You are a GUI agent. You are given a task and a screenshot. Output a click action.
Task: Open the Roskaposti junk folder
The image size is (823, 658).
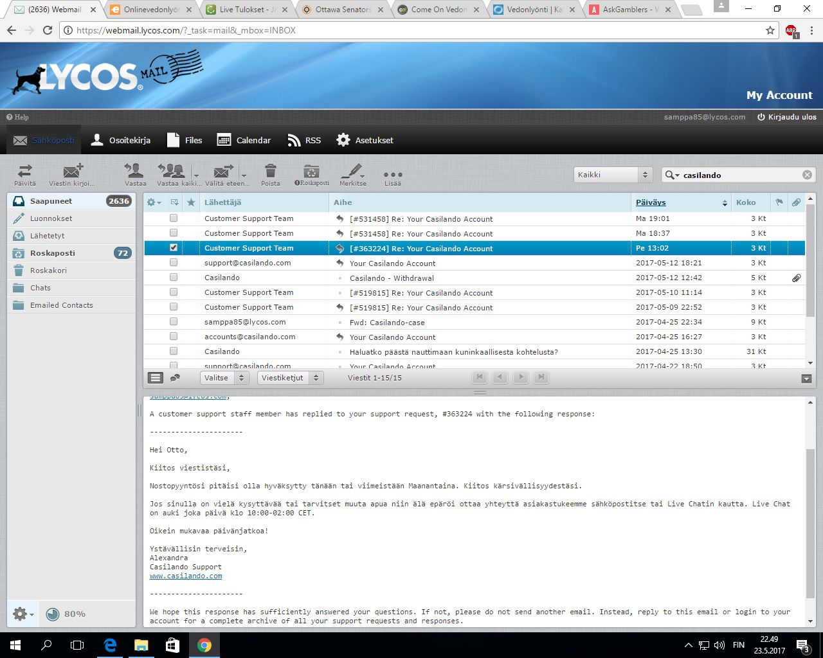pos(71,253)
